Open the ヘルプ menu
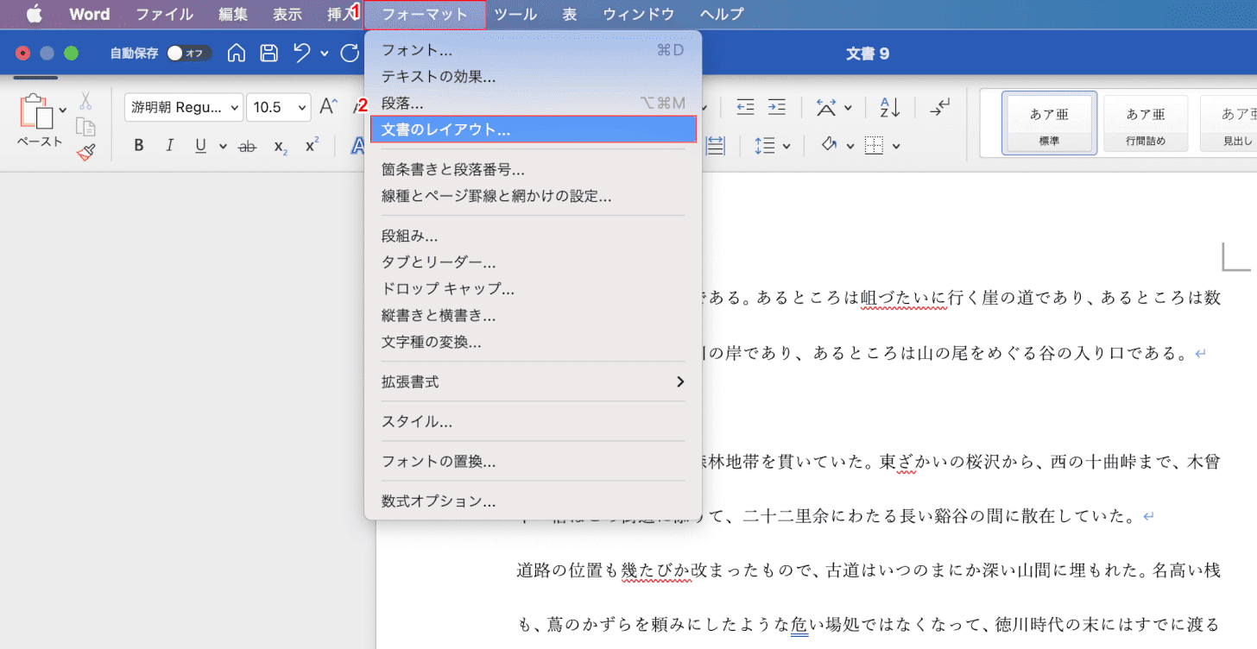The image size is (1257, 649). [x=722, y=14]
